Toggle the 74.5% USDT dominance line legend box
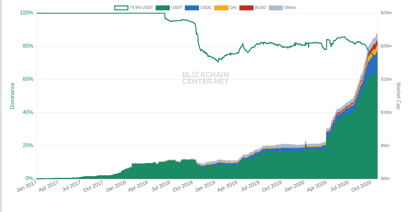 [121, 8]
